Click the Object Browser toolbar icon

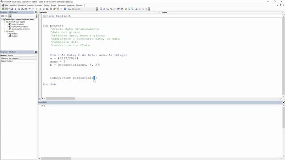click(x=58, y=9)
